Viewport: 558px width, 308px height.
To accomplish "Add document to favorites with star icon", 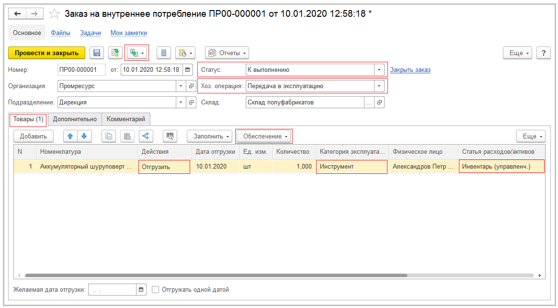I will 54,14.
